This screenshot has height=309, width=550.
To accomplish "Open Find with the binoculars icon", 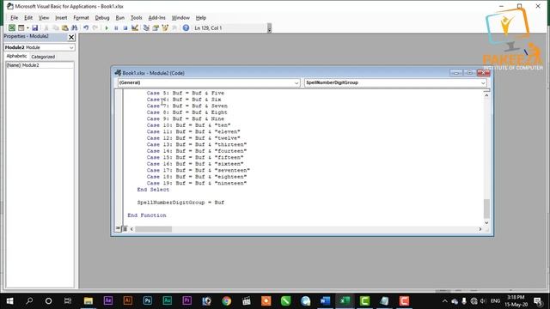I will click(x=74, y=27).
